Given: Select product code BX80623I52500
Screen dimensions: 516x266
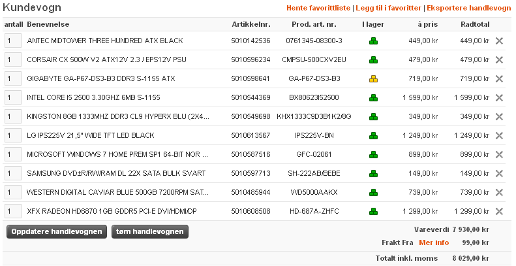Looking at the screenshot, I should coord(314,97).
